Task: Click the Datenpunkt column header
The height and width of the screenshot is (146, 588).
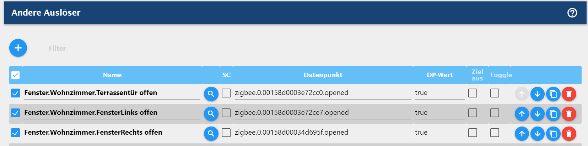Action: [x=323, y=75]
